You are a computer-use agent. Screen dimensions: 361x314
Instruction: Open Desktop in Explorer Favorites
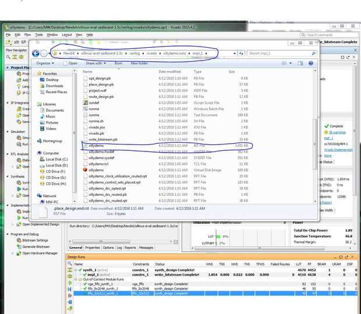(52, 80)
